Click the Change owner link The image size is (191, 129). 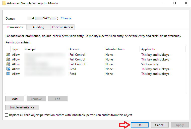click(x=66, y=18)
